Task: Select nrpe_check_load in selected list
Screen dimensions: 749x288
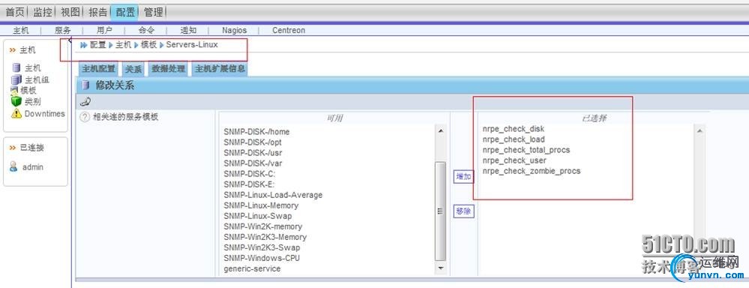Action: [x=514, y=139]
